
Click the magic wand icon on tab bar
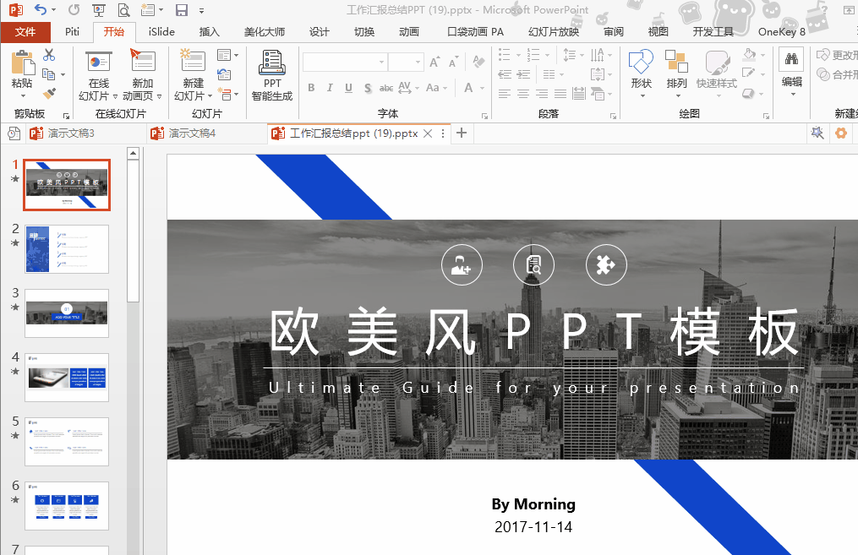(x=817, y=133)
